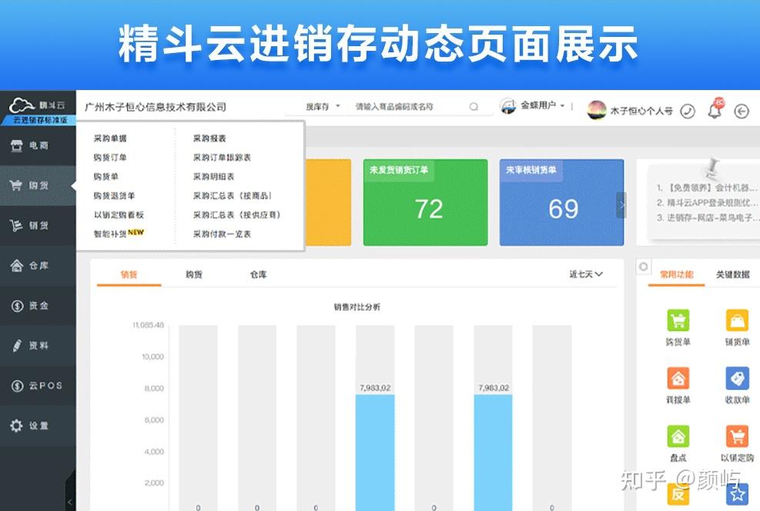Screen dimensions: 760x511
Task: Open 采购付款一览表 report
Action: [222, 234]
